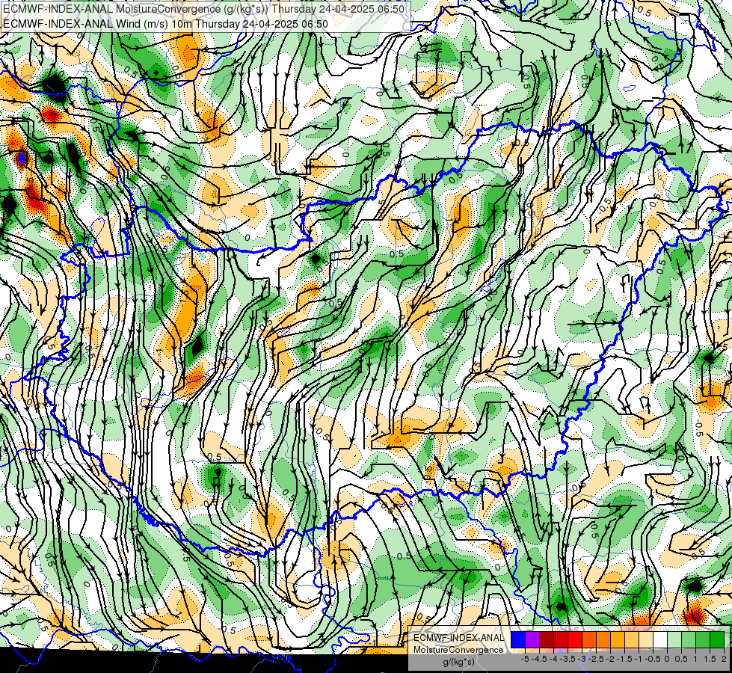Viewport: 732px width, 673px height.
Task: Click the MoistureConvergence title line at top
Action: pyautogui.click(x=203, y=9)
